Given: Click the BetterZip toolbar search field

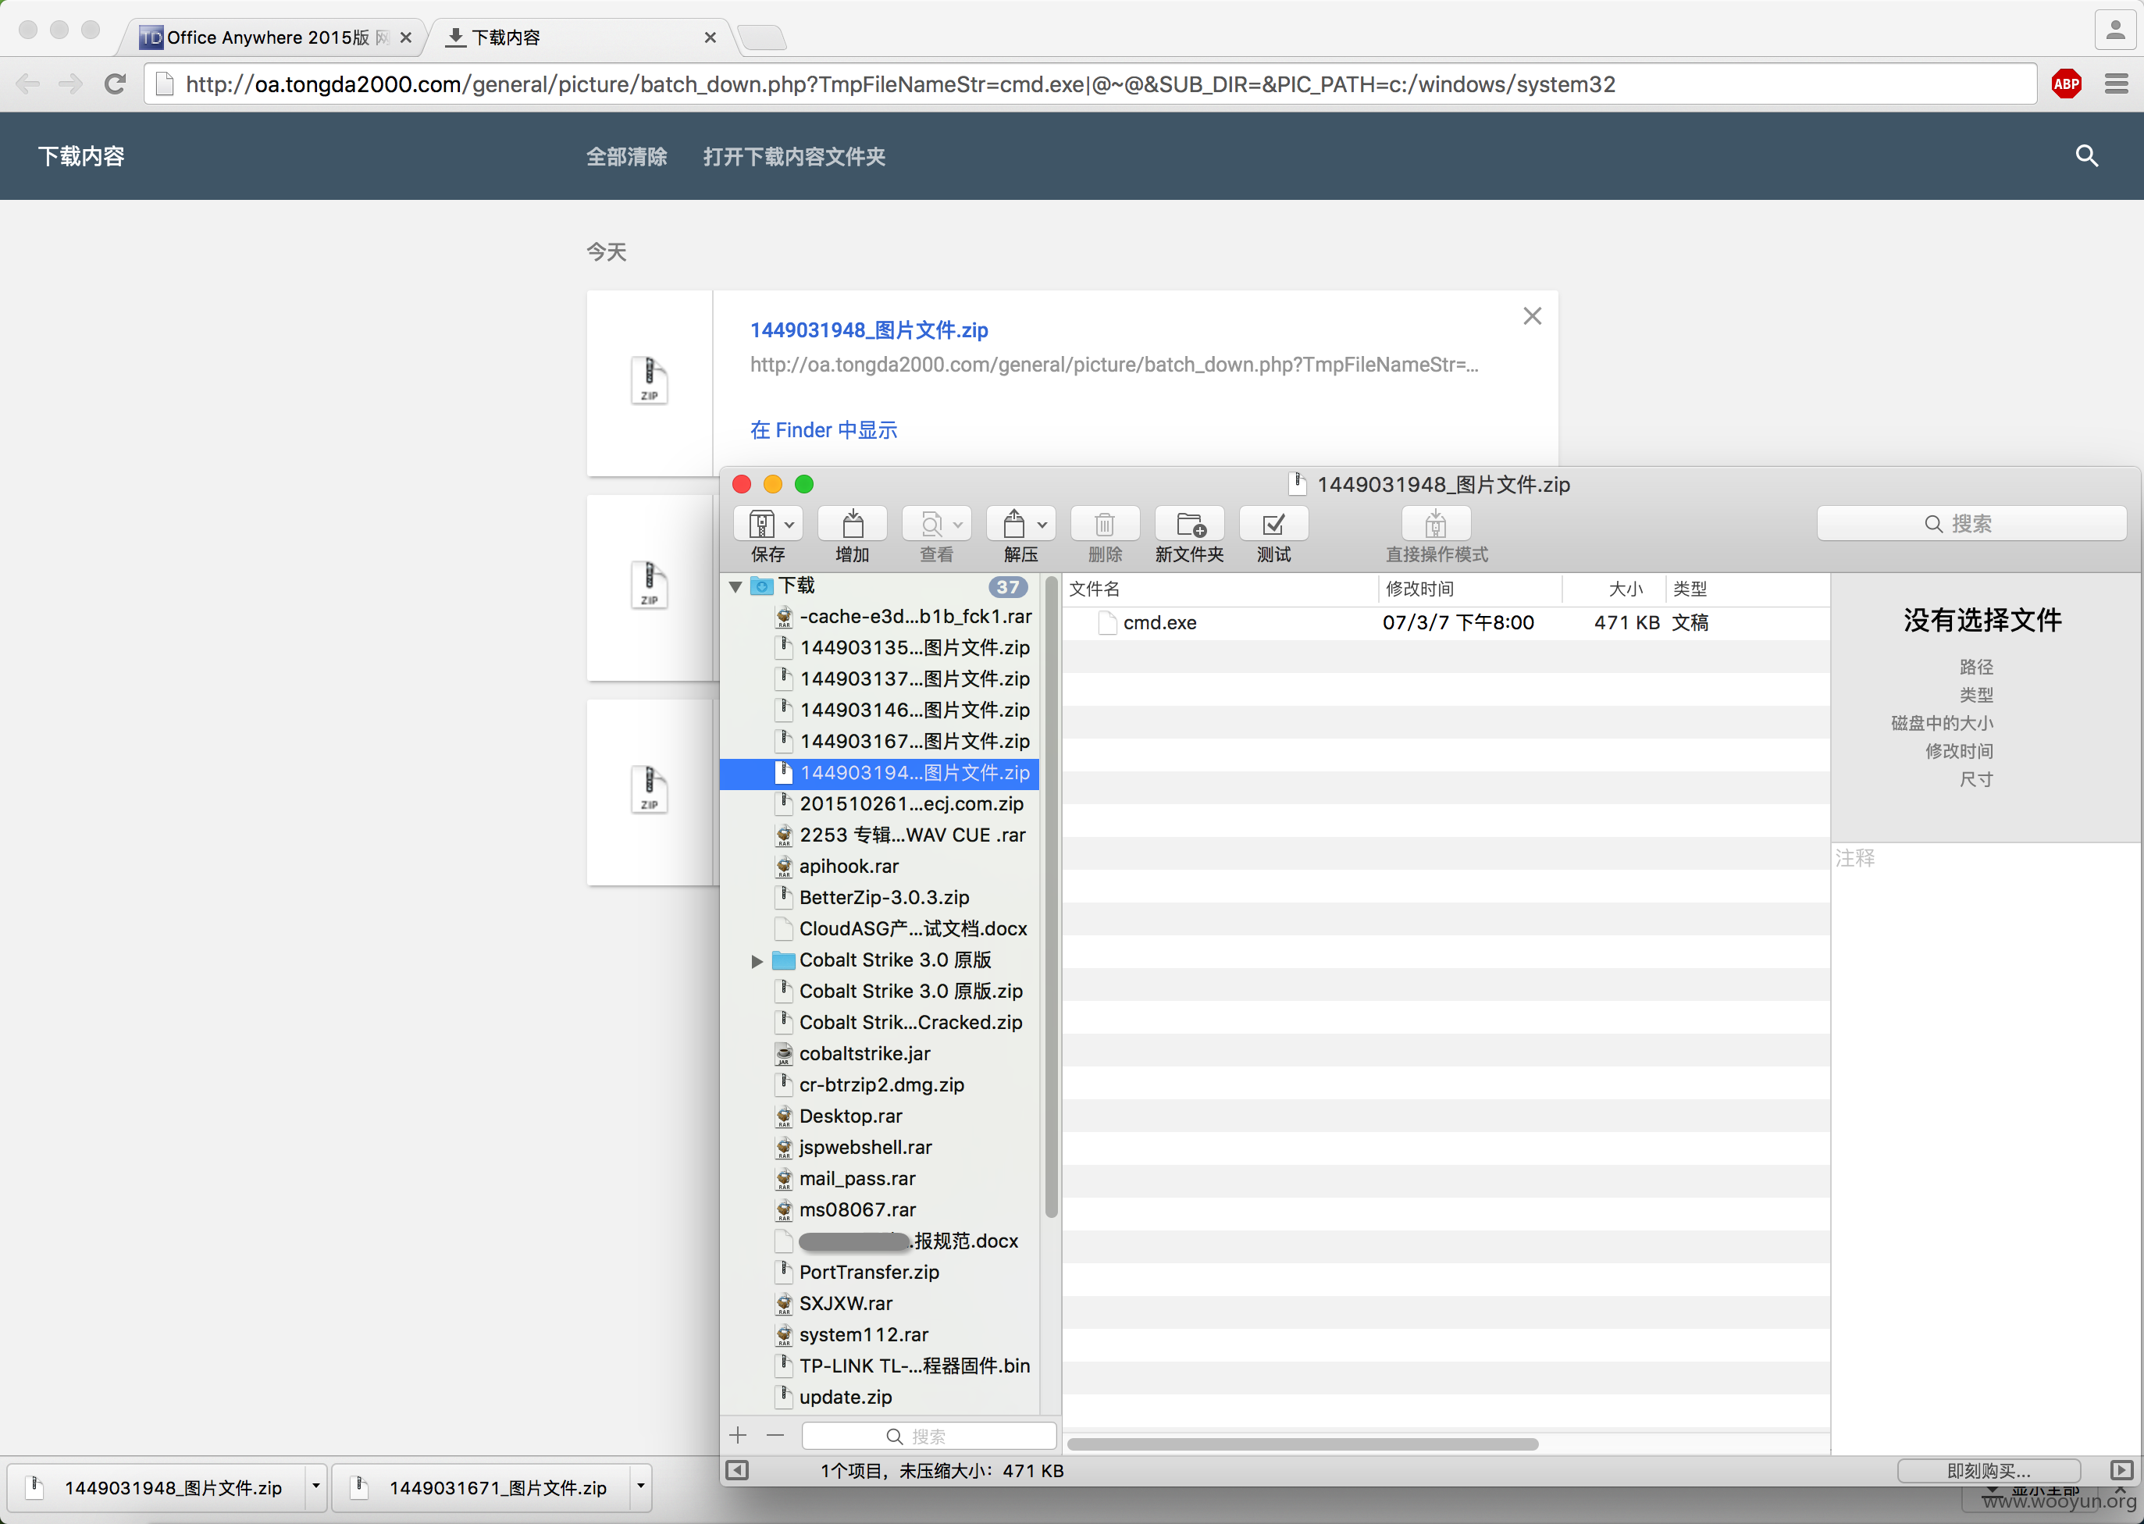Looking at the screenshot, I should point(1971,524).
